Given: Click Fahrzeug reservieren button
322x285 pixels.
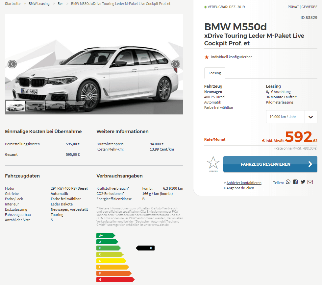Looking at the screenshot, I should (x=270, y=164).
